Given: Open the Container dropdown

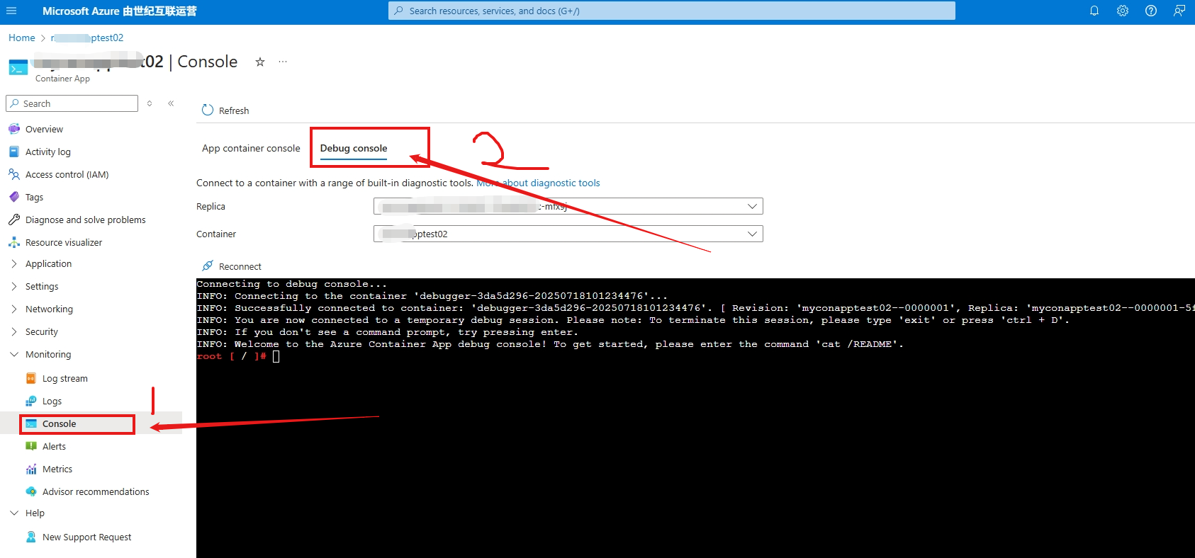Looking at the screenshot, I should coord(568,234).
